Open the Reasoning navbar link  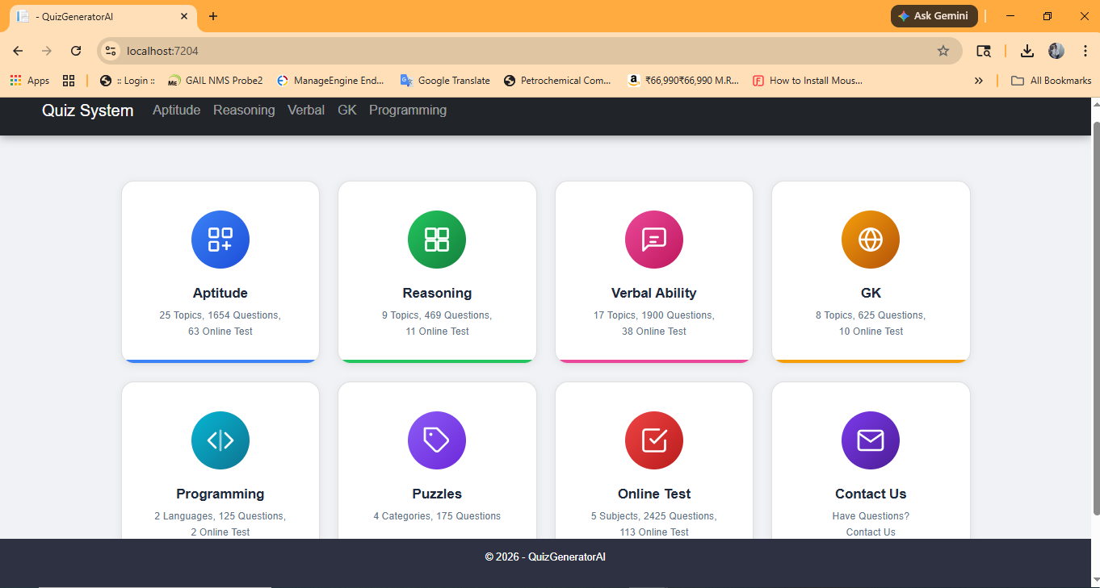coord(244,111)
